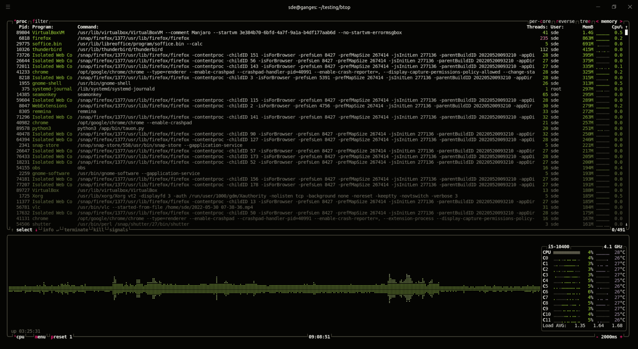The height and width of the screenshot is (349, 638).
Task: Open the btop main menu
Action: (x=39, y=337)
